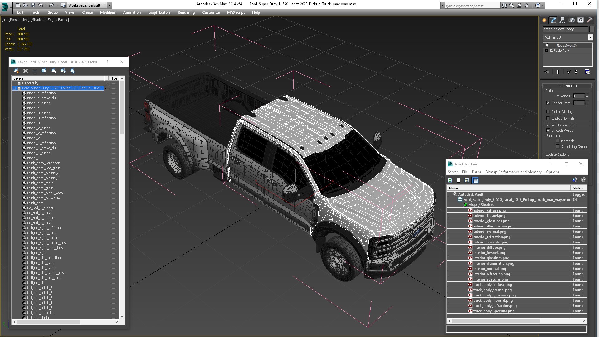Click the Pin Stack icon
Viewport: 599px width, 337px height.
click(x=547, y=72)
